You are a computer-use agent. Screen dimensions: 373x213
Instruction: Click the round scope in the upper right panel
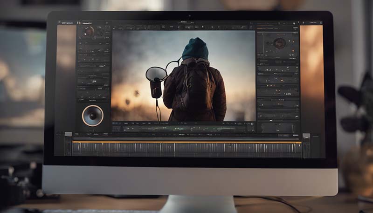tap(279, 43)
